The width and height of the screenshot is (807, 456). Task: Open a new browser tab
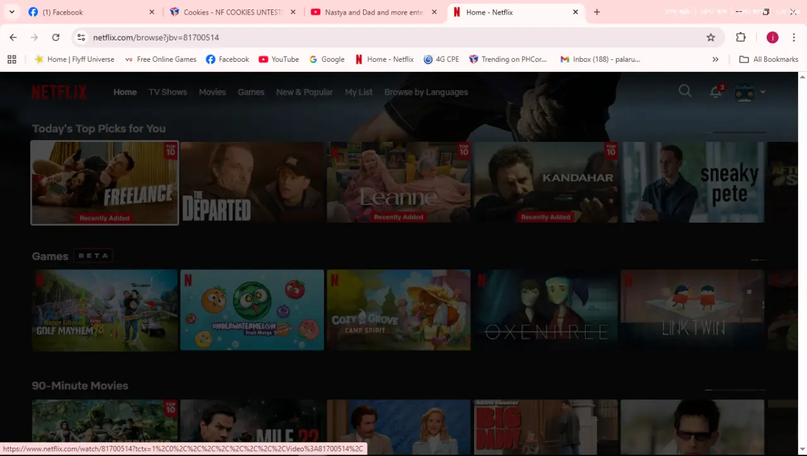[x=596, y=12]
